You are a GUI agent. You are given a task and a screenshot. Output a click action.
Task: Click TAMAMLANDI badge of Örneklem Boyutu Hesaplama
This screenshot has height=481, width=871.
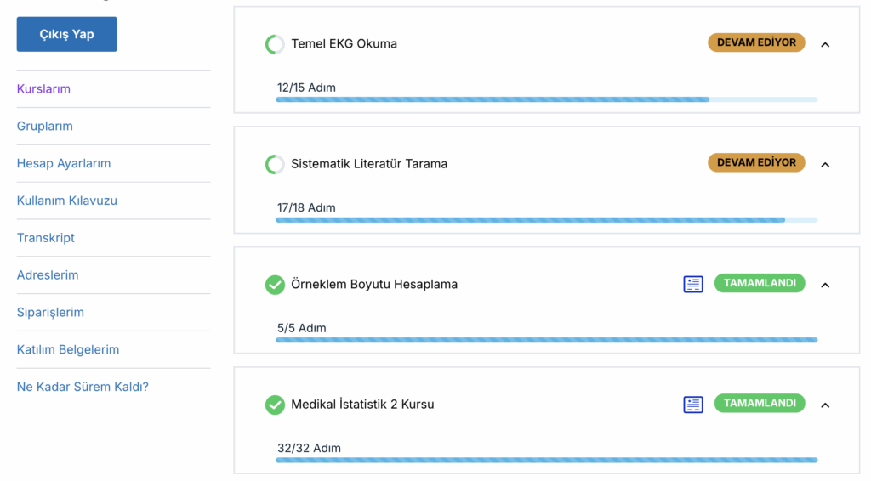pos(760,283)
